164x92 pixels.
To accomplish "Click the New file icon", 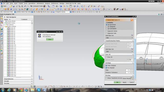I will point(8,6).
